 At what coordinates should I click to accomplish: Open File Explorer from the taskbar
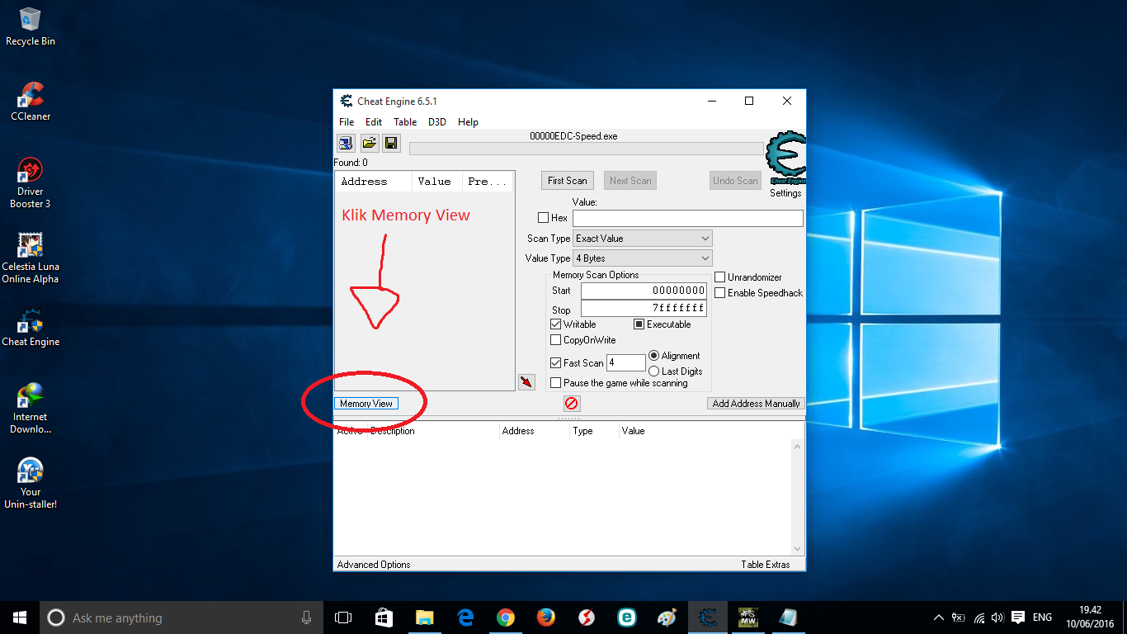pos(424,617)
